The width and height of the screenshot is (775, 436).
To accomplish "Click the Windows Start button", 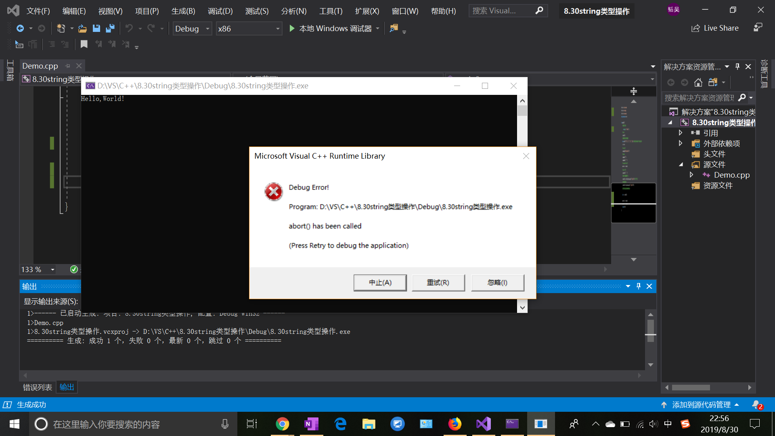I will point(14,424).
